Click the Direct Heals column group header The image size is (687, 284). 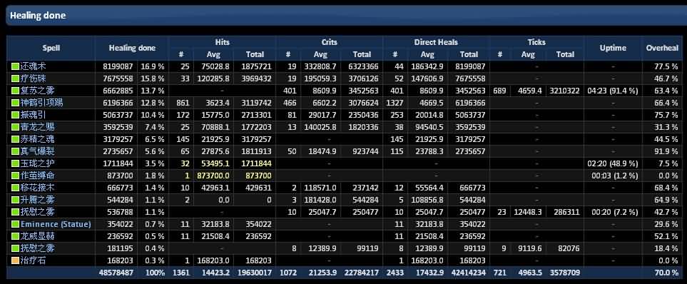coord(436,42)
